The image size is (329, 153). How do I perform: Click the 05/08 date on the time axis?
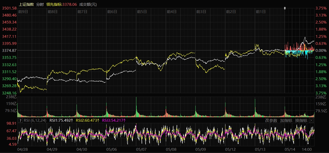click(171, 149)
